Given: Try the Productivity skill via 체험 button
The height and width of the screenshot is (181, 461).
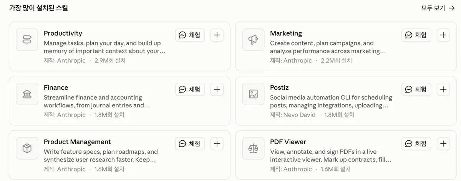Looking at the screenshot, I should [x=190, y=35].
